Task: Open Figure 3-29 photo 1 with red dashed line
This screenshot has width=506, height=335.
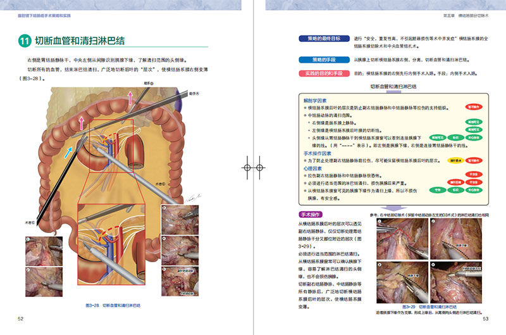Action: pyautogui.click(x=402, y=239)
